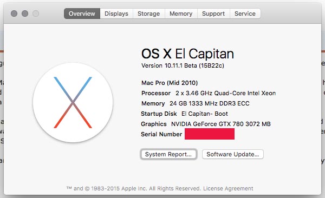Screen dimensions: 325x198
Task: Click the red close window button
Action: (x=14, y=14)
